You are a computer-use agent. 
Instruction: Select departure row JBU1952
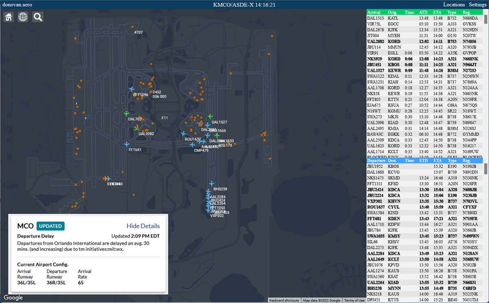[x=425, y=166]
